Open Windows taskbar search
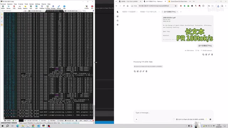228x128 pixels. pyautogui.click(x=7, y=126)
